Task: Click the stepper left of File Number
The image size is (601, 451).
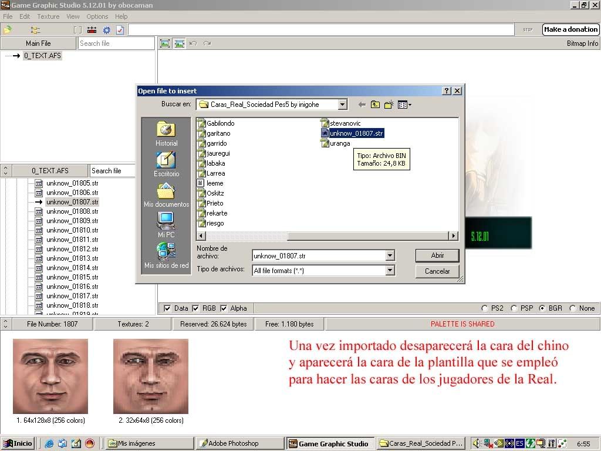Action: tap(6, 324)
